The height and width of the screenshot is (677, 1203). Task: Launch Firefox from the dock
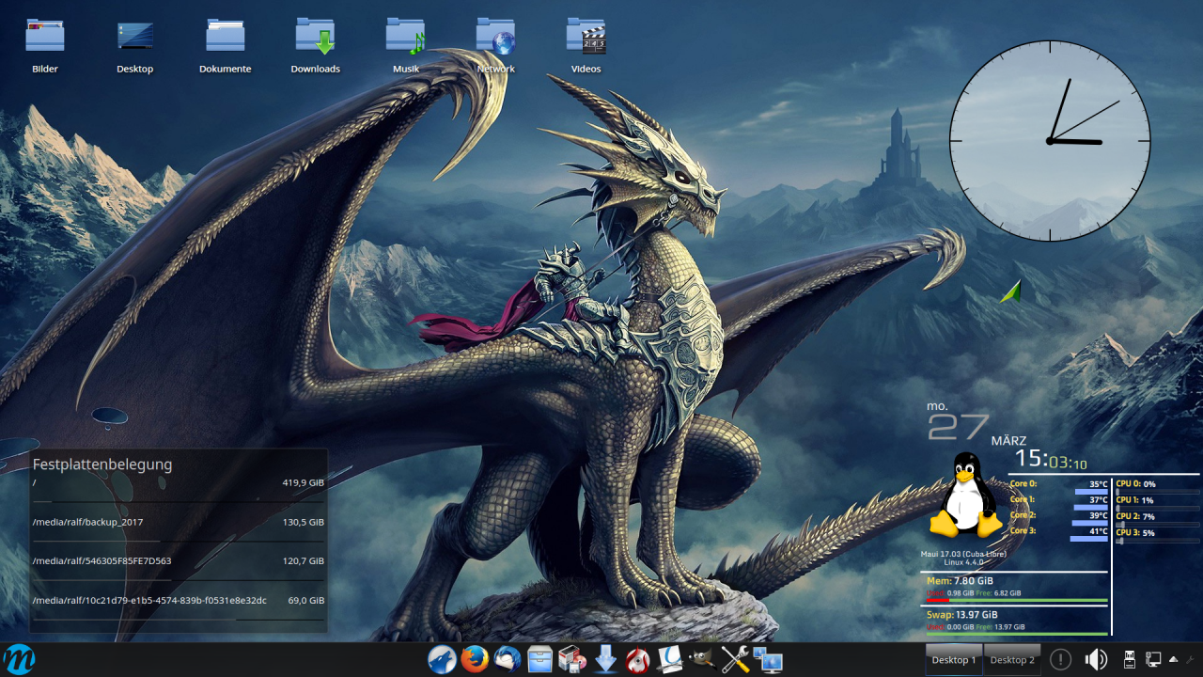tap(475, 660)
